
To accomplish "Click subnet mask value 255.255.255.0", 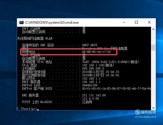I will click(93, 68).
